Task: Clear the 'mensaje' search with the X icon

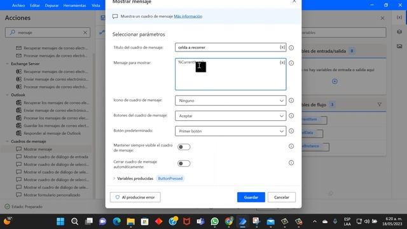Action: (85, 32)
